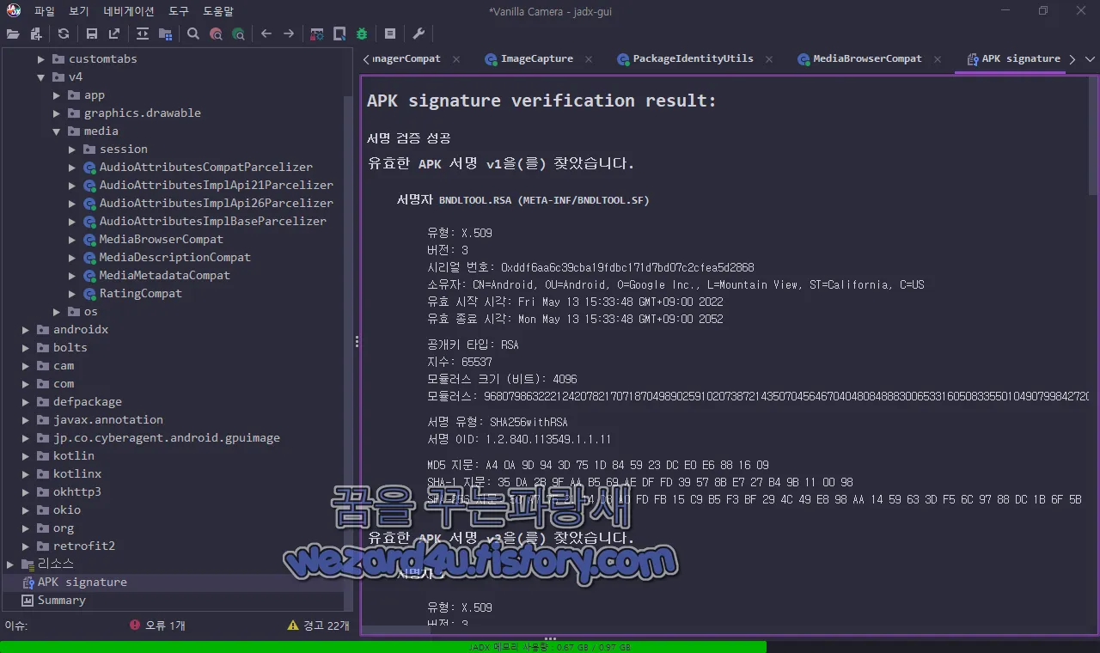This screenshot has height=653, width=1100.
Task: Expand the 리소스 resources node arrow
Action: click(x=10, y=565)
